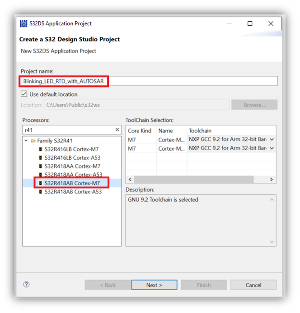The image size is (300, 313).
Task: Click the help question mark icon
Action: (x=26, y=285)
